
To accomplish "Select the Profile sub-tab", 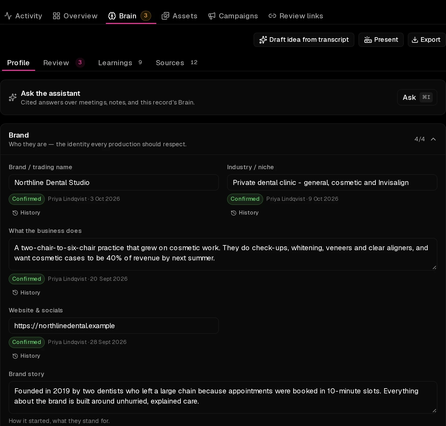I will 18,63.
